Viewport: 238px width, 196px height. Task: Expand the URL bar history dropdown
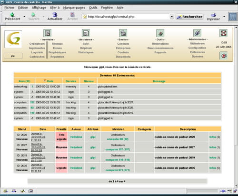point(172,17)
